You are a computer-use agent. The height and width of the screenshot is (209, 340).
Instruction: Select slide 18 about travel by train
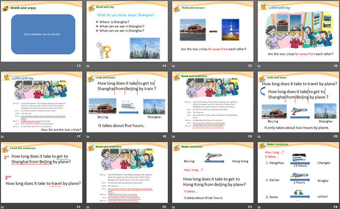click(127, 102)
